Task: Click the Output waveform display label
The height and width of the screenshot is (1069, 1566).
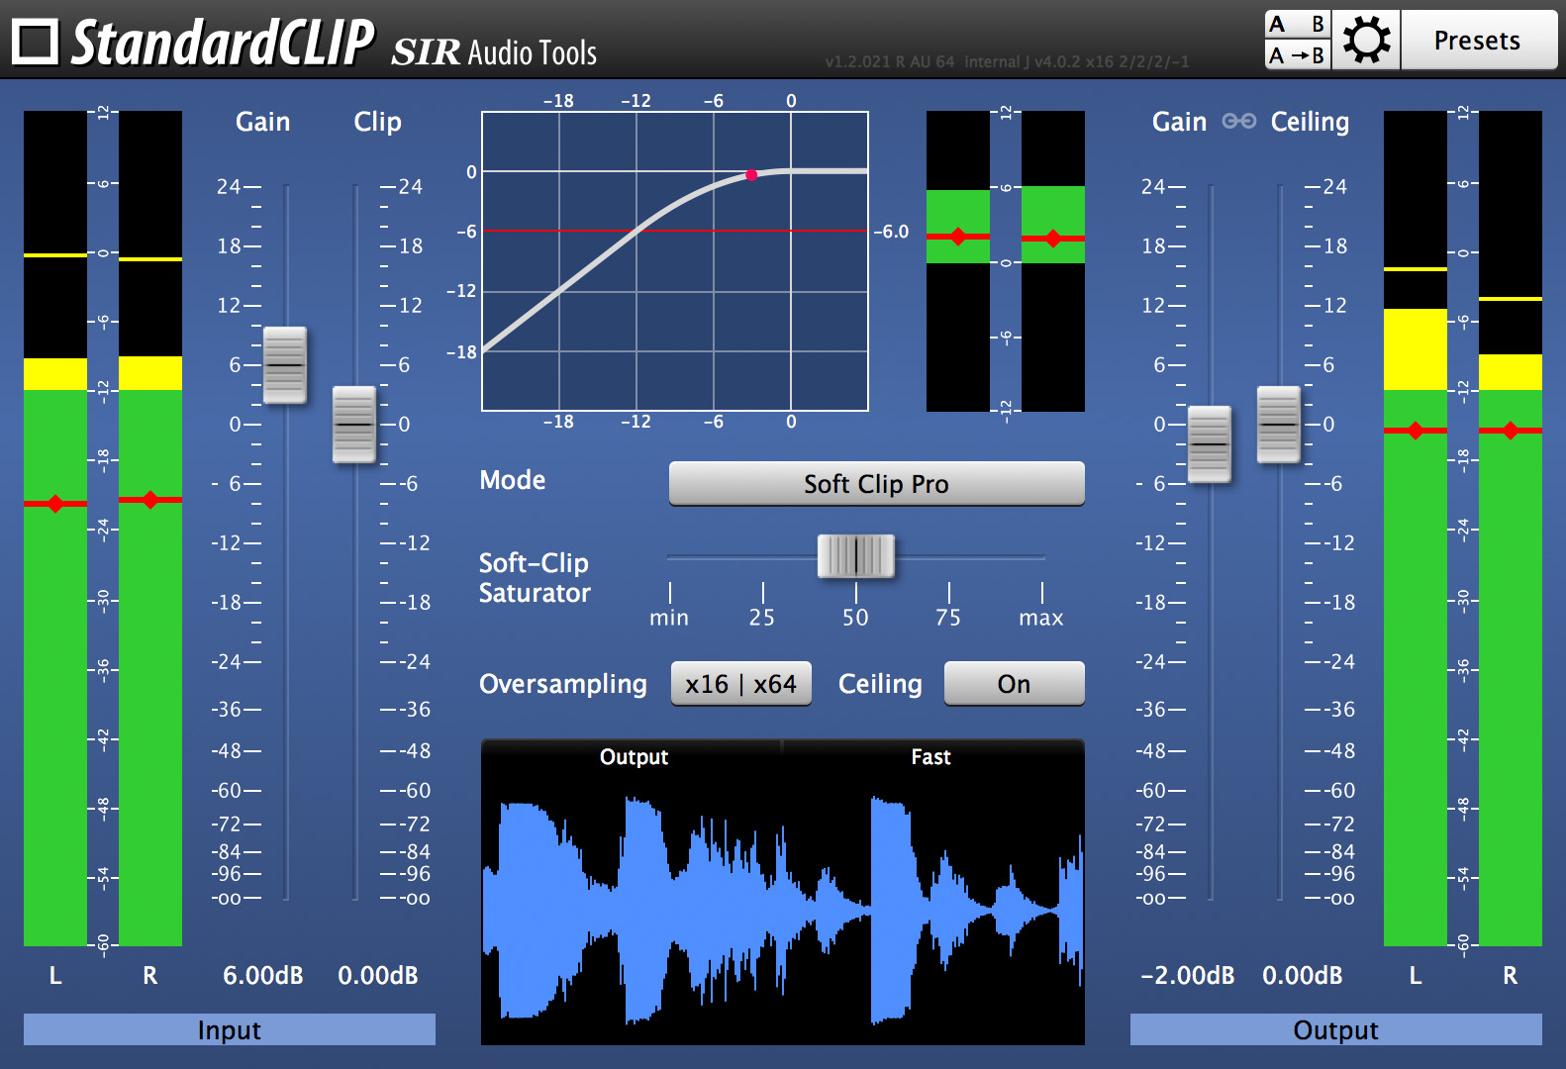Action: [x=634, y=757]
